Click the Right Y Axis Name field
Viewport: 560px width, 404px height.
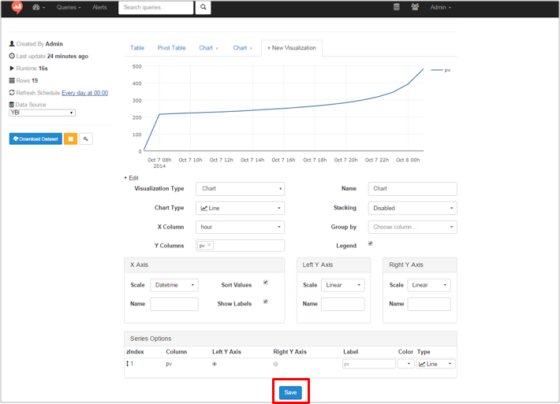[x=429, y=304]
